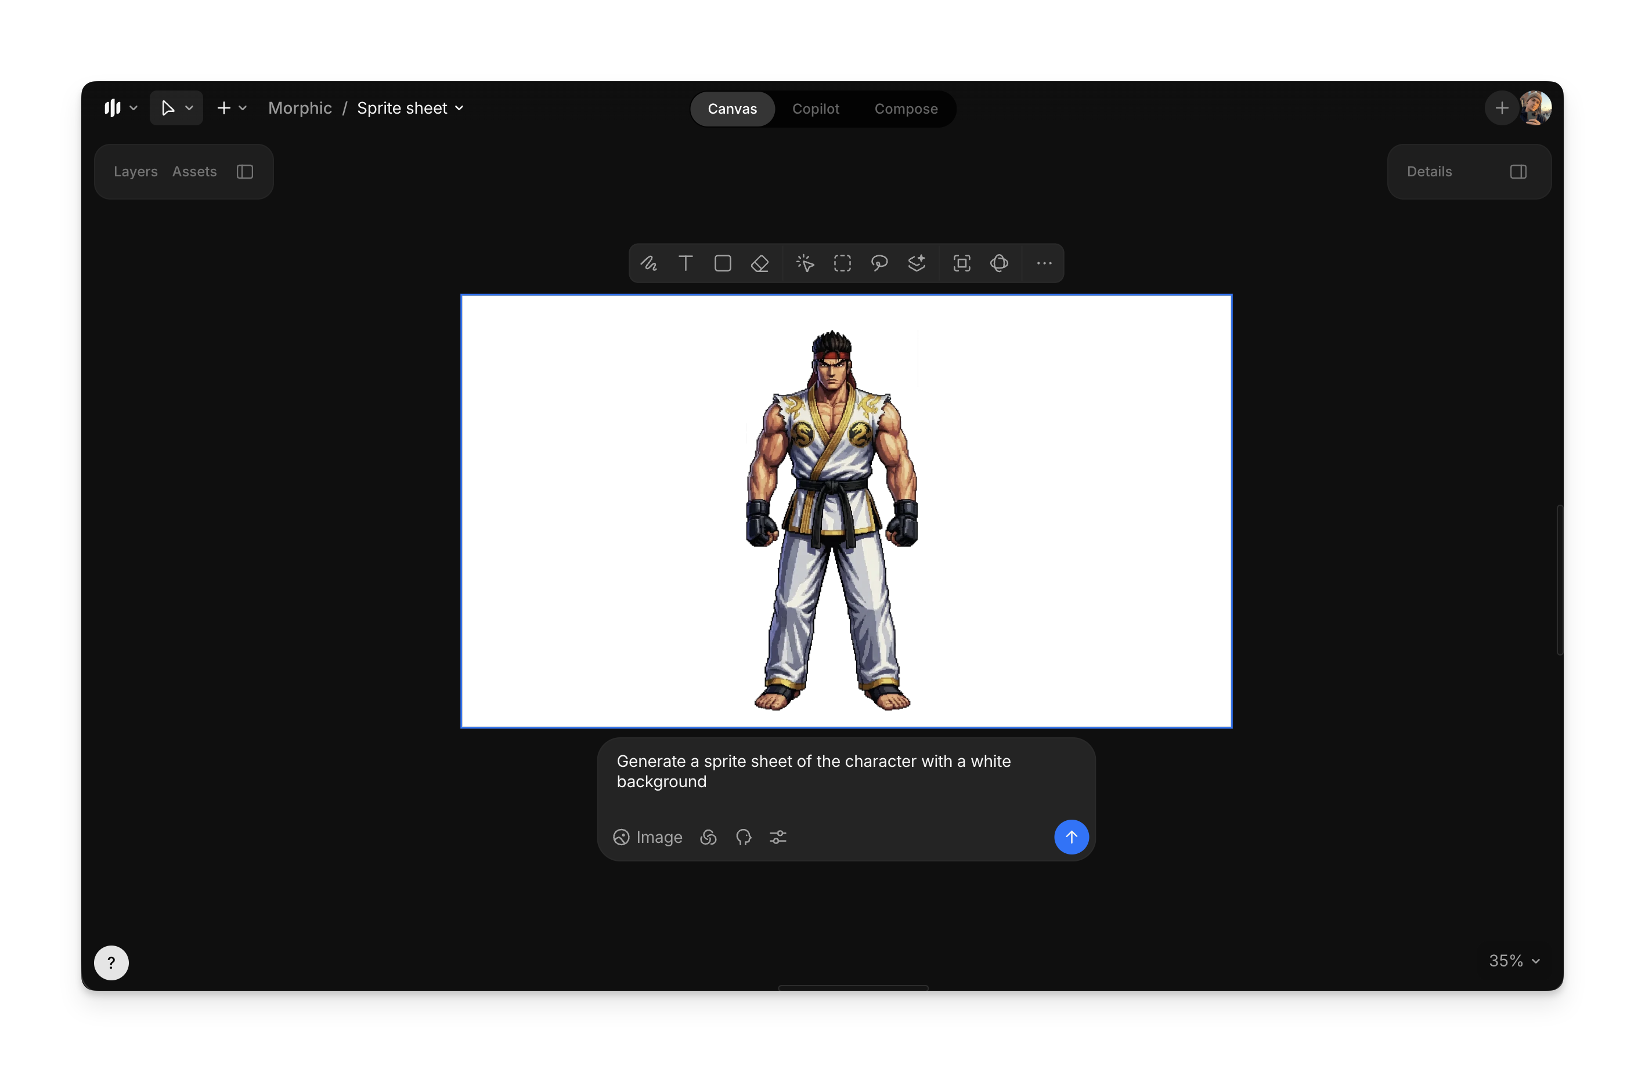Switch to the Copilot tab

point(816,108)
